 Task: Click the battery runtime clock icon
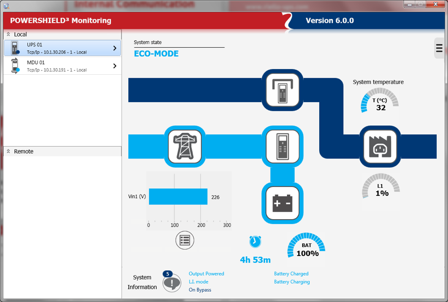point(255,241)
